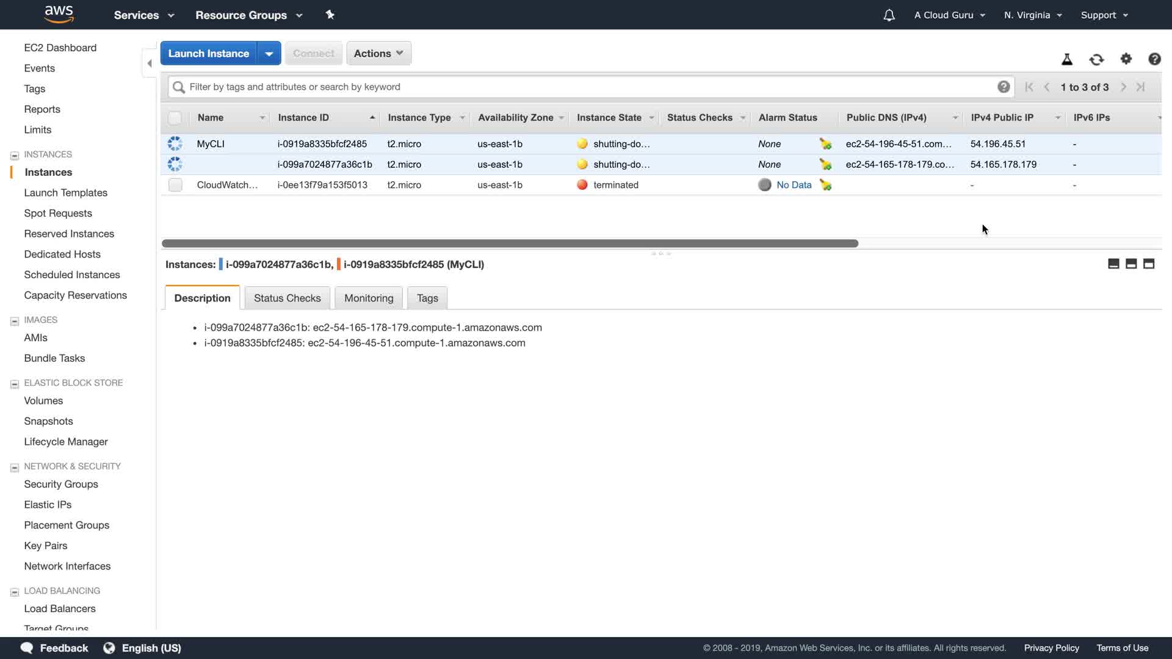
Task: Click the No Data alarm link
Action: click(x=794, y=185)
